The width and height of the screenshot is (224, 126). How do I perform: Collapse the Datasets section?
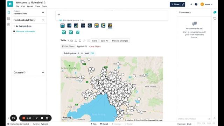pos(43,72)
